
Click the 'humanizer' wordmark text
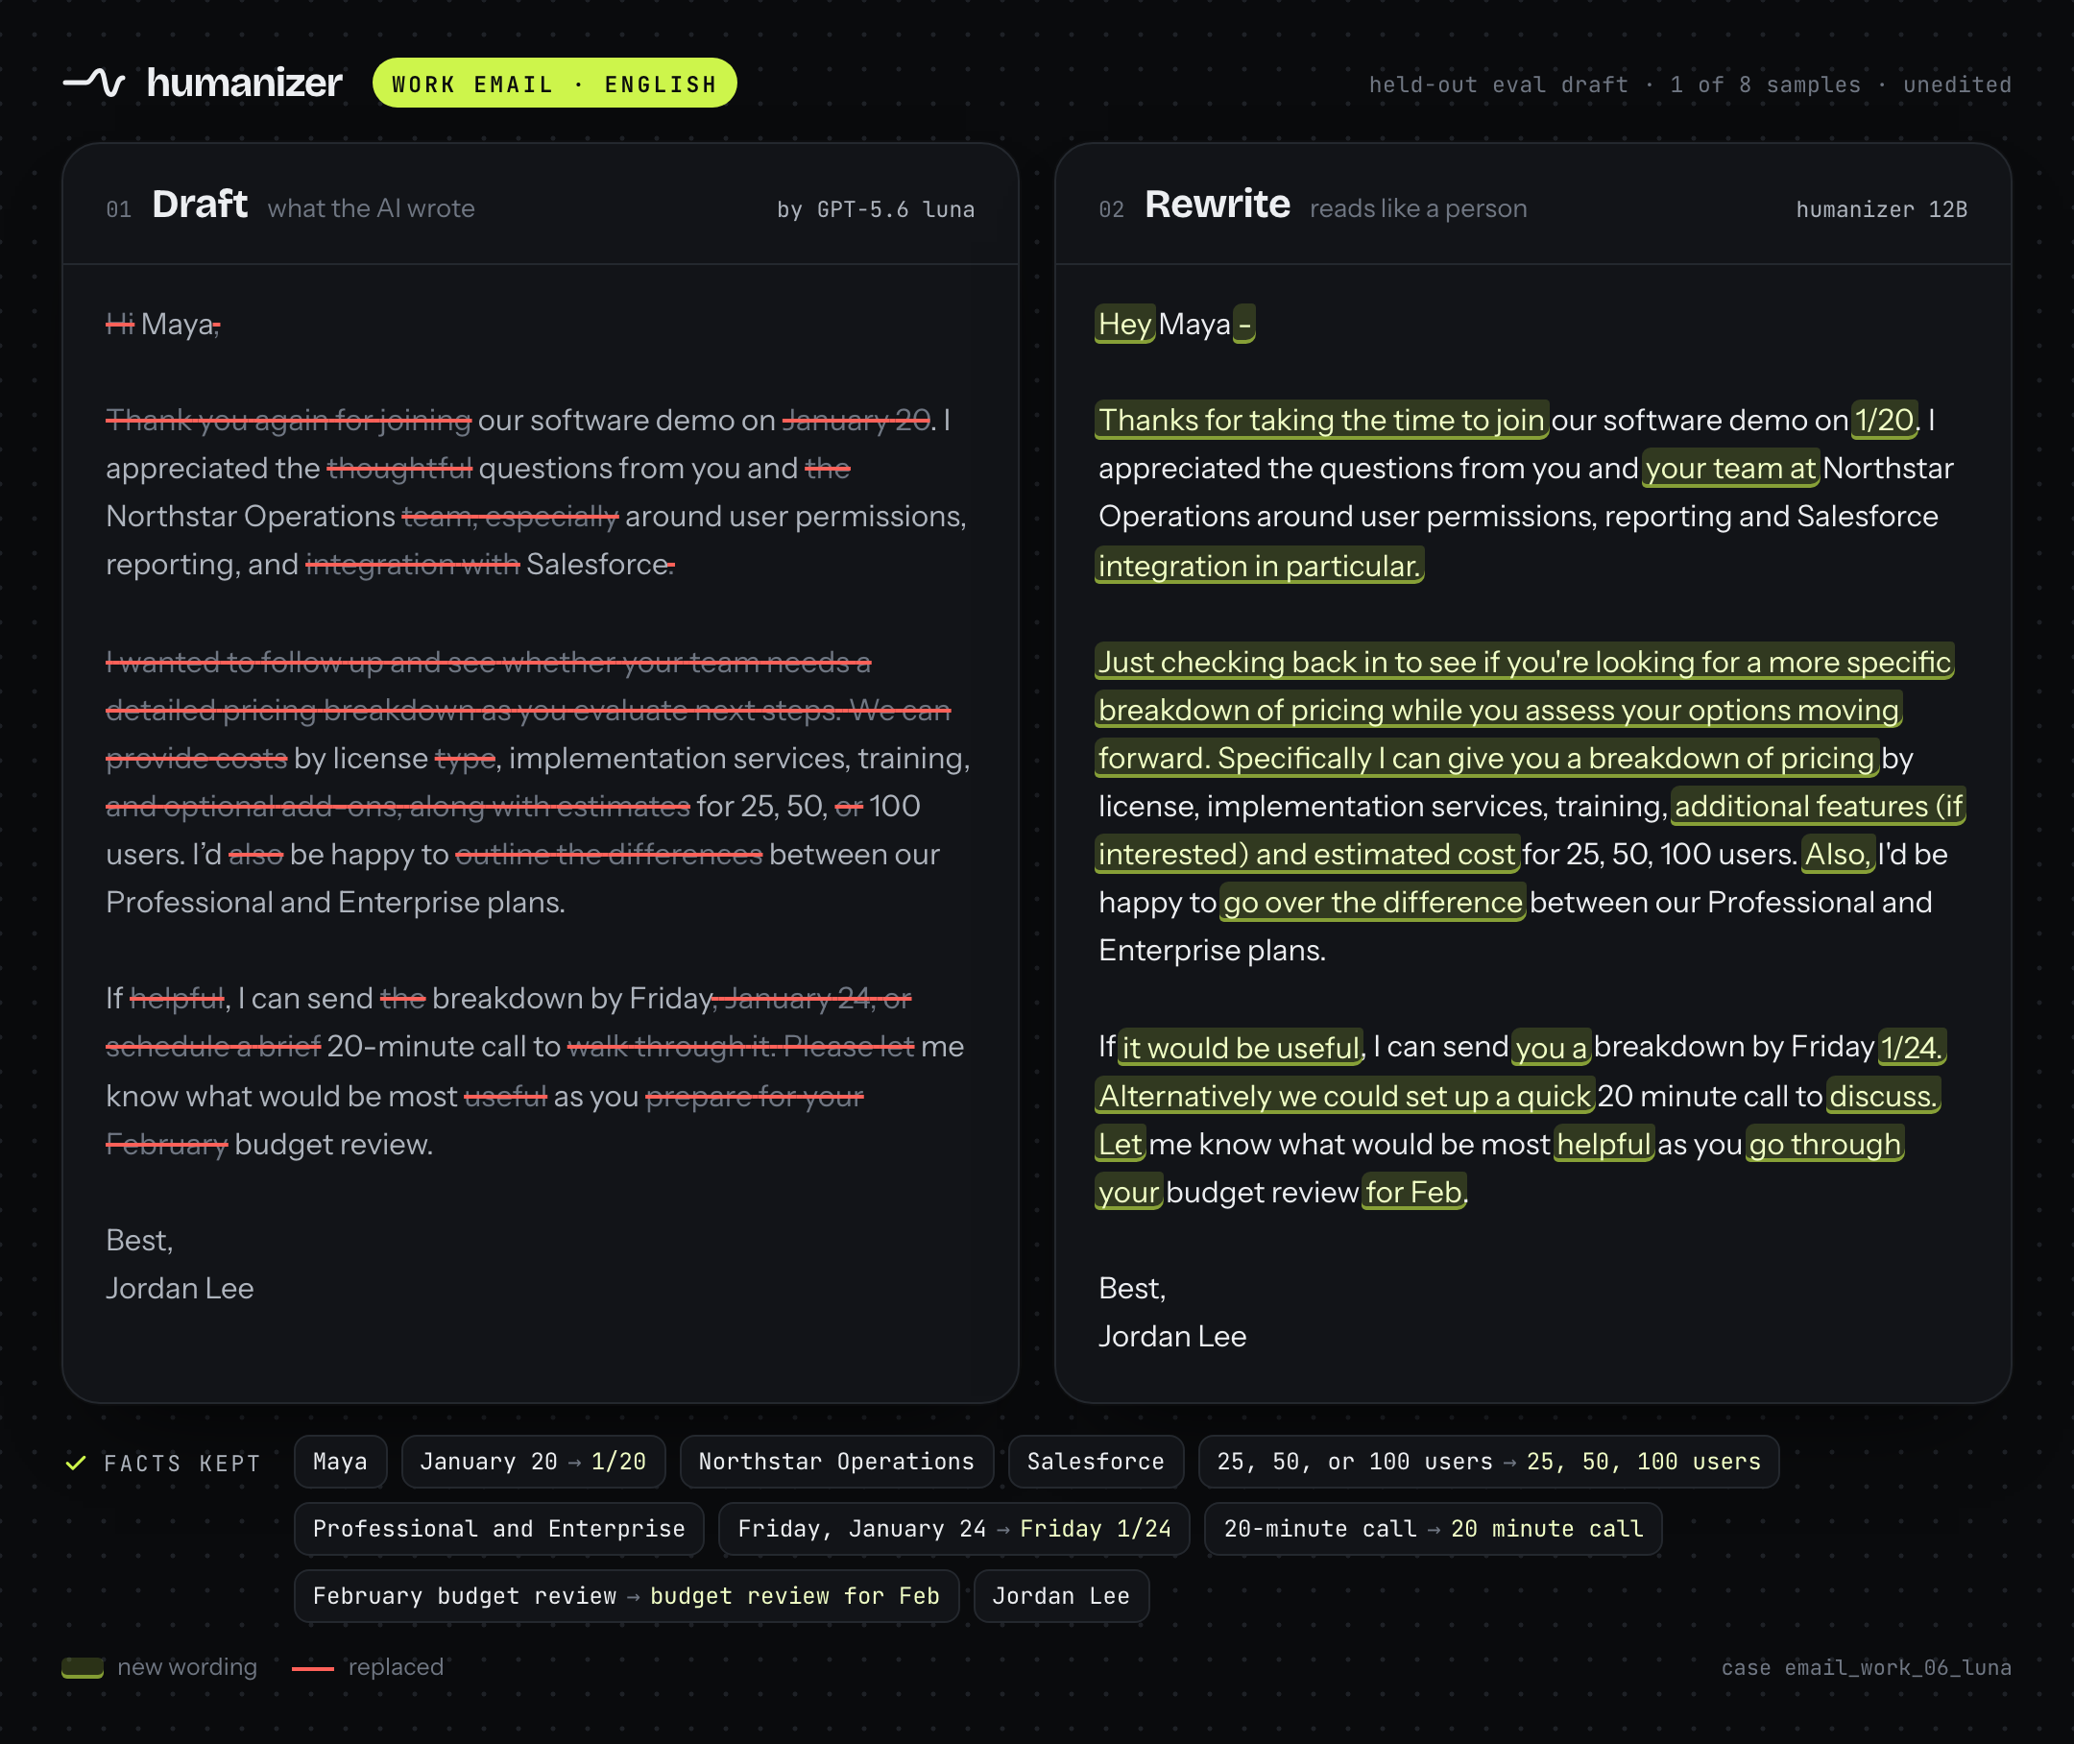click(x=244, y=83)
